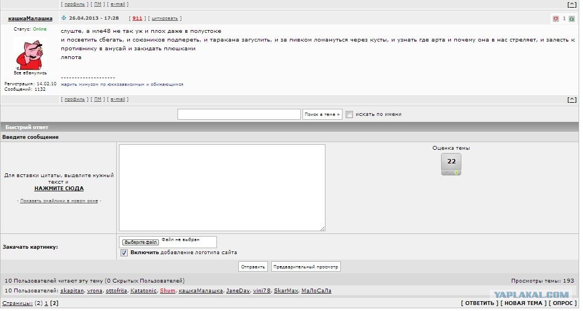Image resolution: width=583 pixels, height=311 pixels.
Task: Open the red pig avatar of кашкаМалашка
Action: pyautogui.click(x=30, y=55)
